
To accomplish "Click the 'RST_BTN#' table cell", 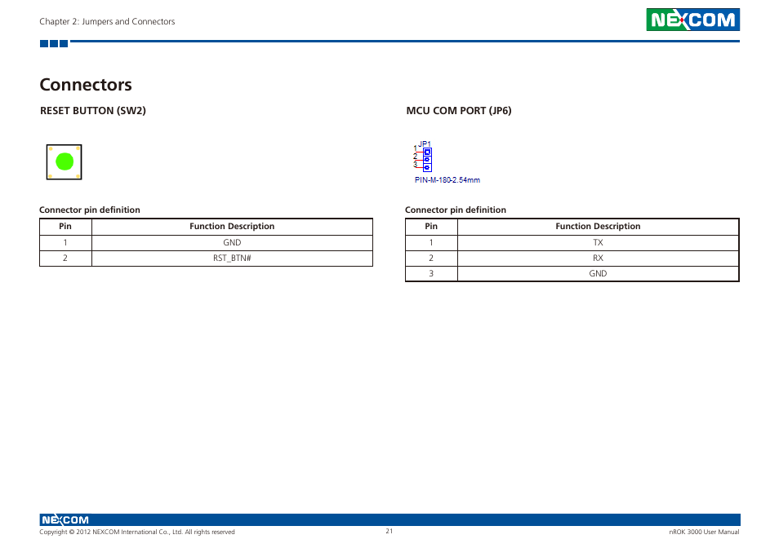I will coord(232,258).
